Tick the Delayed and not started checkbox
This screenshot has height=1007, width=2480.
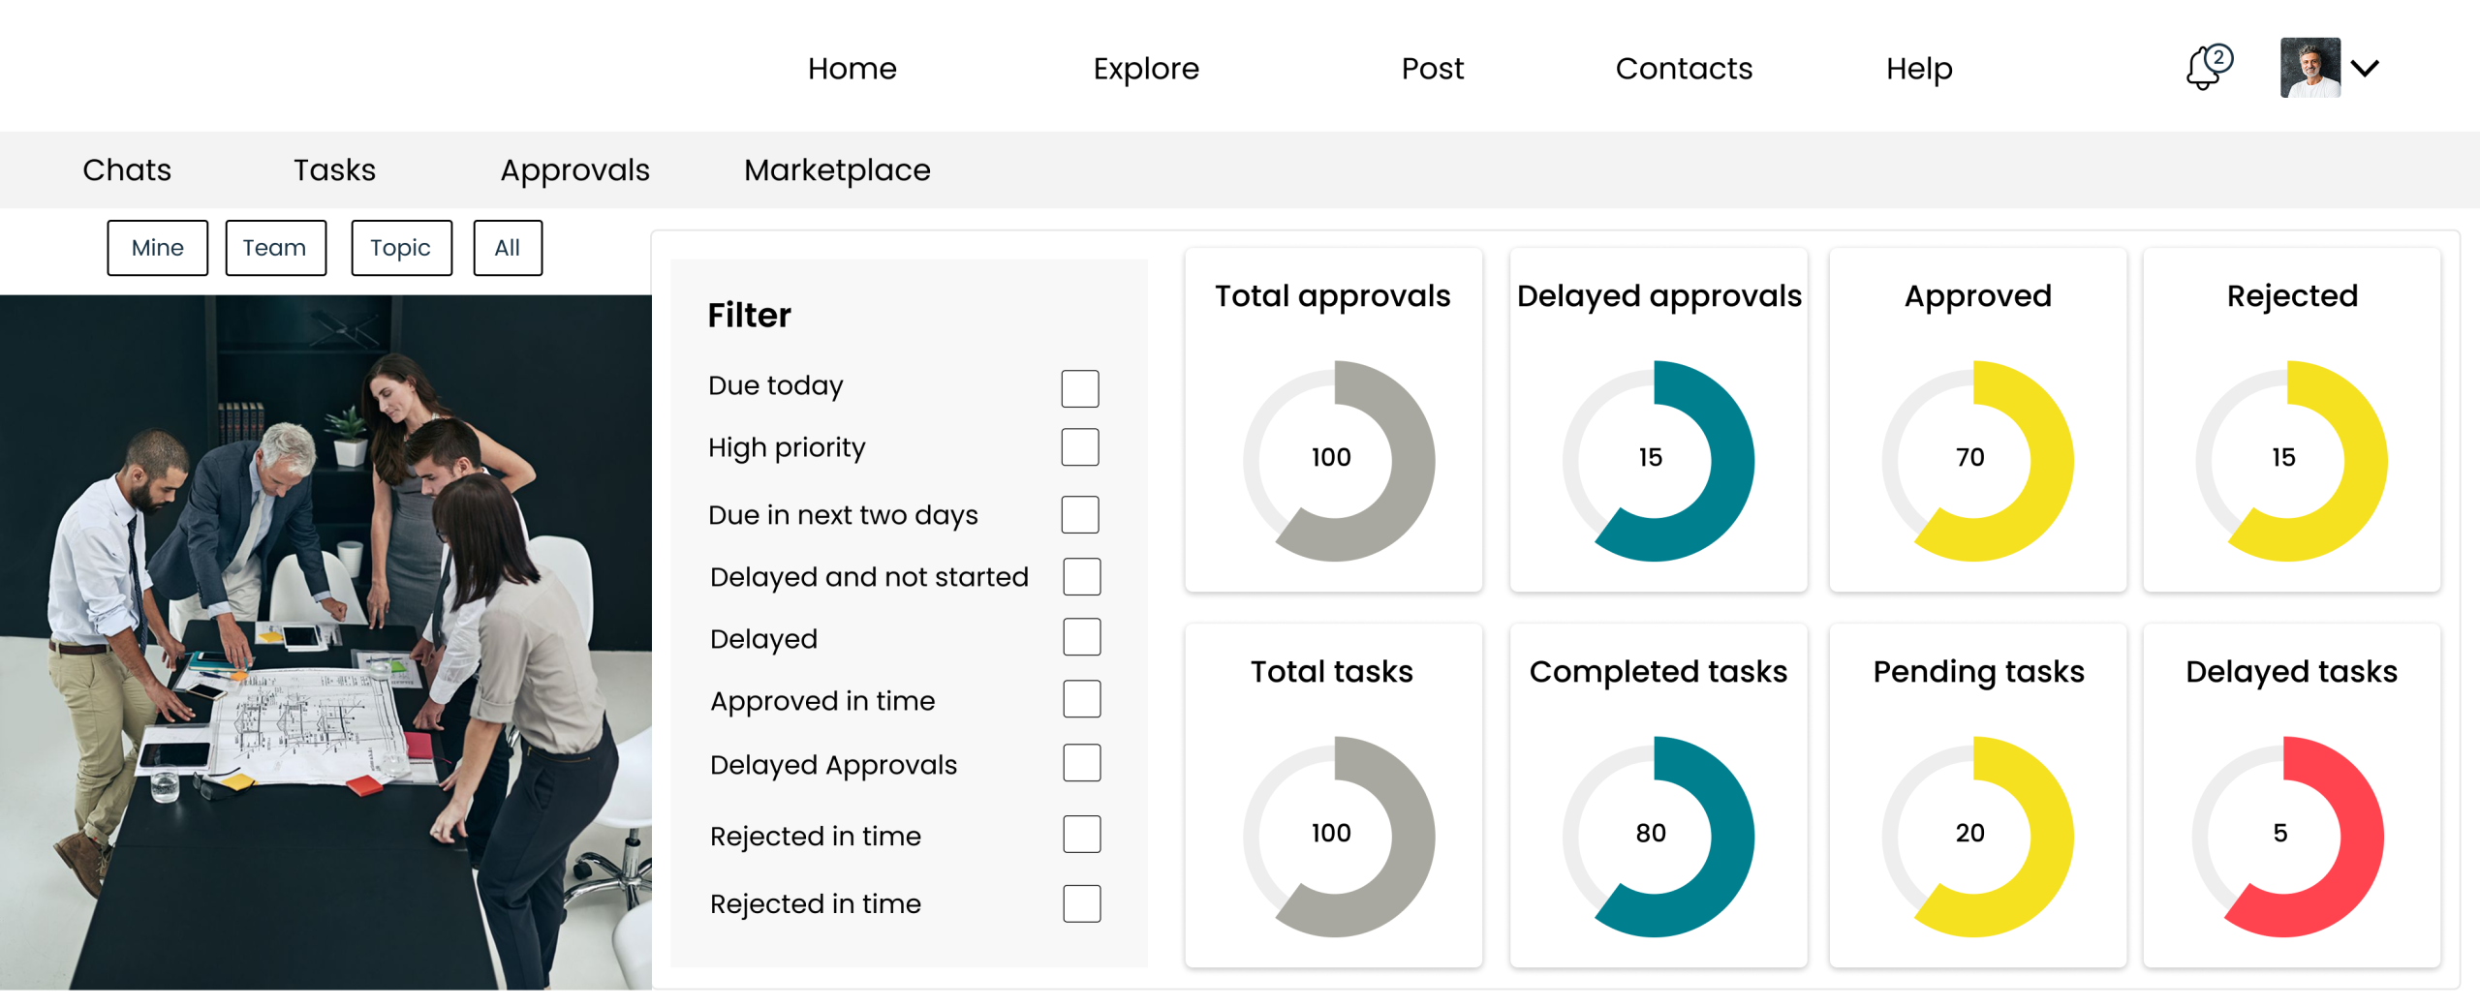[1081, 576]
